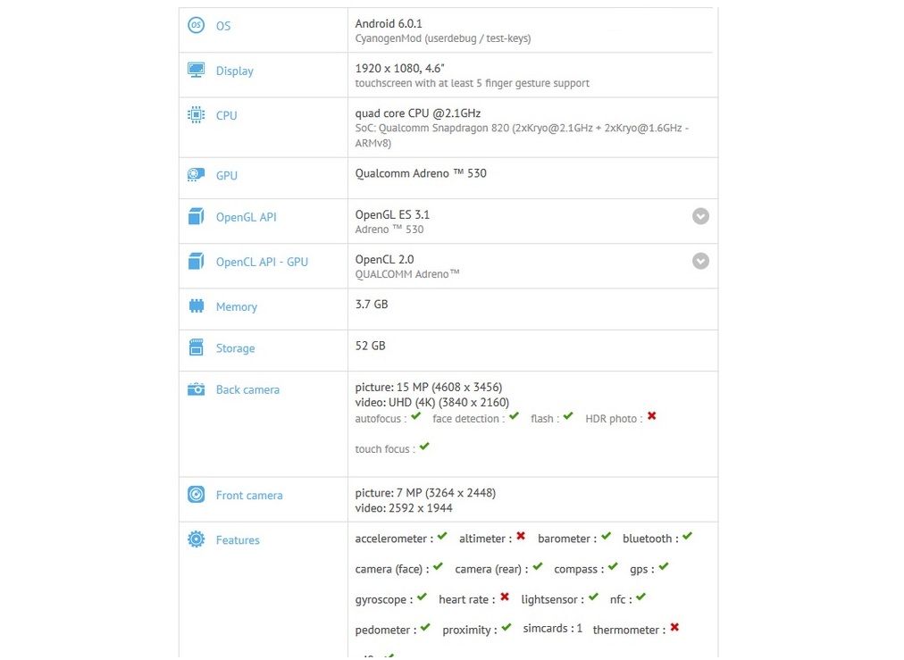Click the red cross next to HDR photo
Image resolution: width=904 pixels, height=660 pixels.
(x=652, y=416)
